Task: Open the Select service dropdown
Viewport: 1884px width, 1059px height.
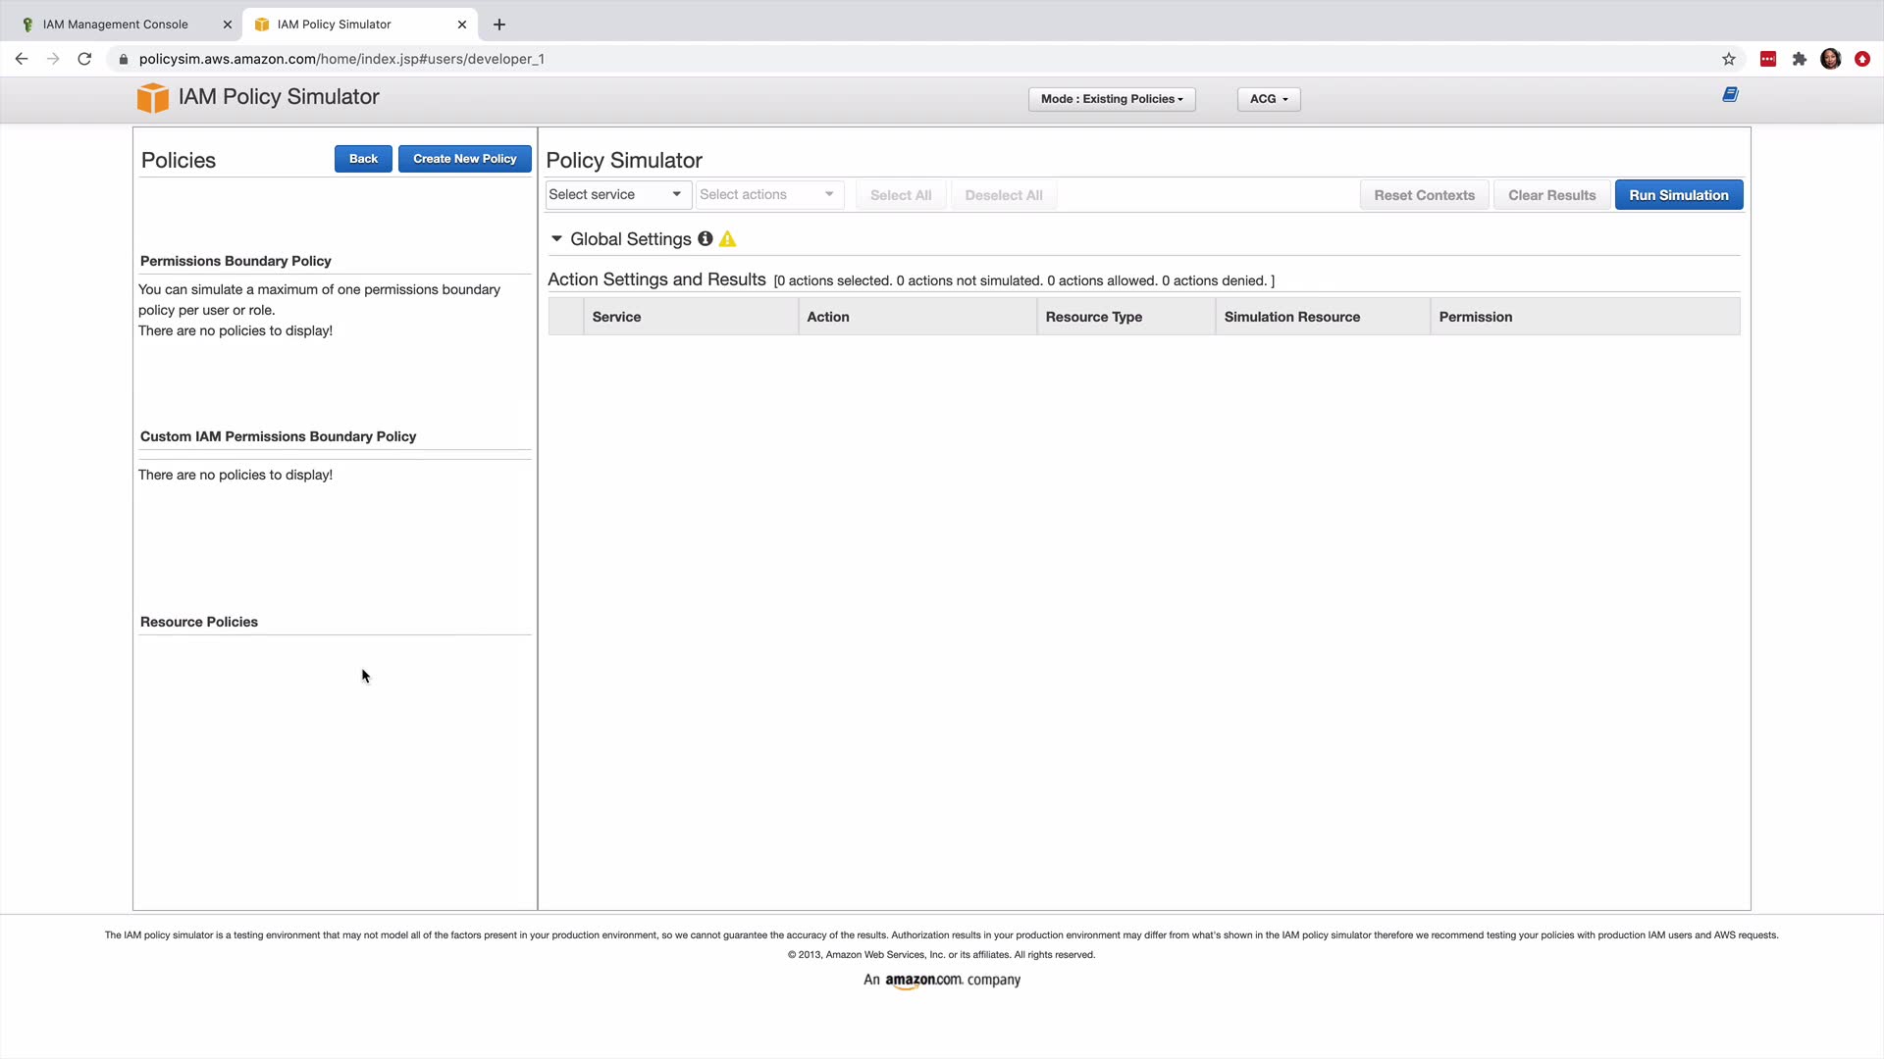Action: [x=617, y=194]
